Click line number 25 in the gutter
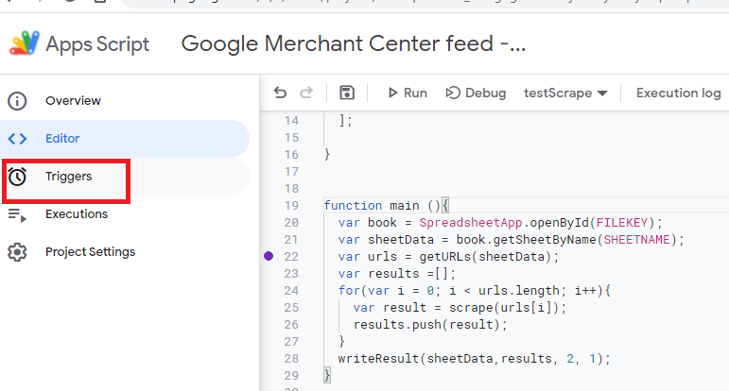Image resolution: width=729 pixels, height=391 pixels. (291, 308)
